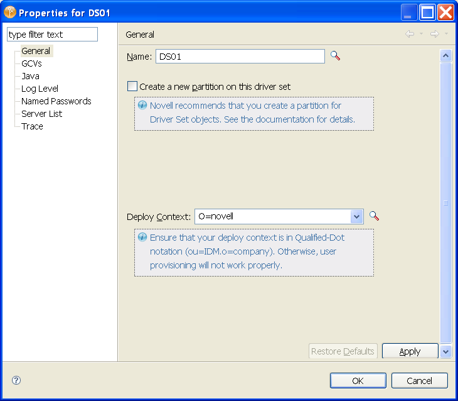Image resolution: width=458 pixels, height=401 pixels.
Task: Click the type filter text field
Action: coord(52,34)
